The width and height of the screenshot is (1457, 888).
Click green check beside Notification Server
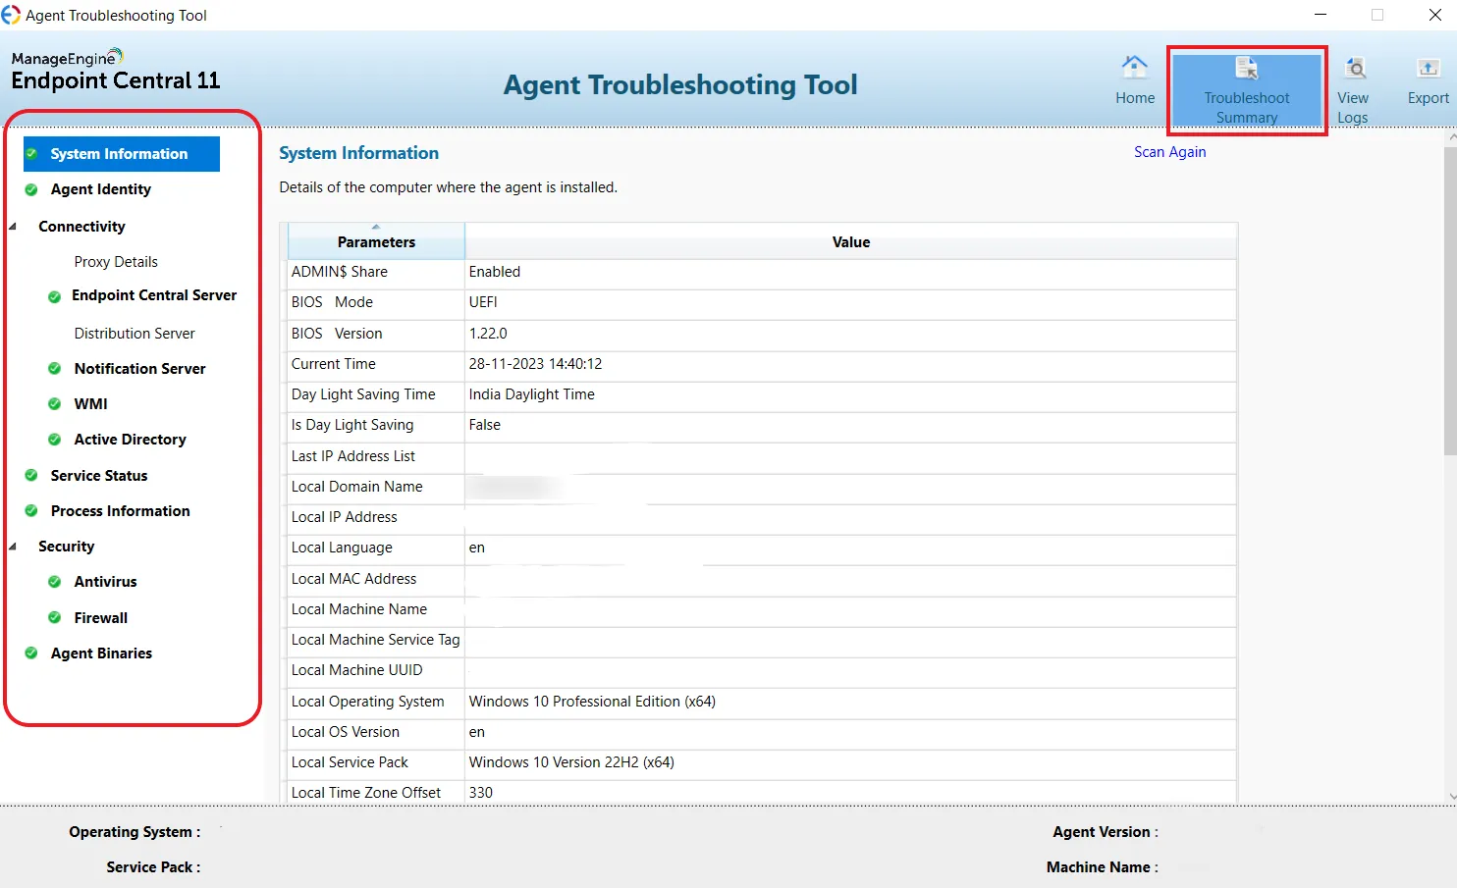coord(55,368)
